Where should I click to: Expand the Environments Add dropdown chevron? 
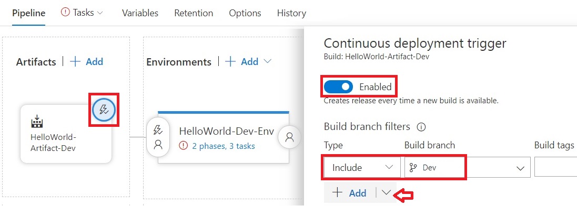click(x=268, y=61)
